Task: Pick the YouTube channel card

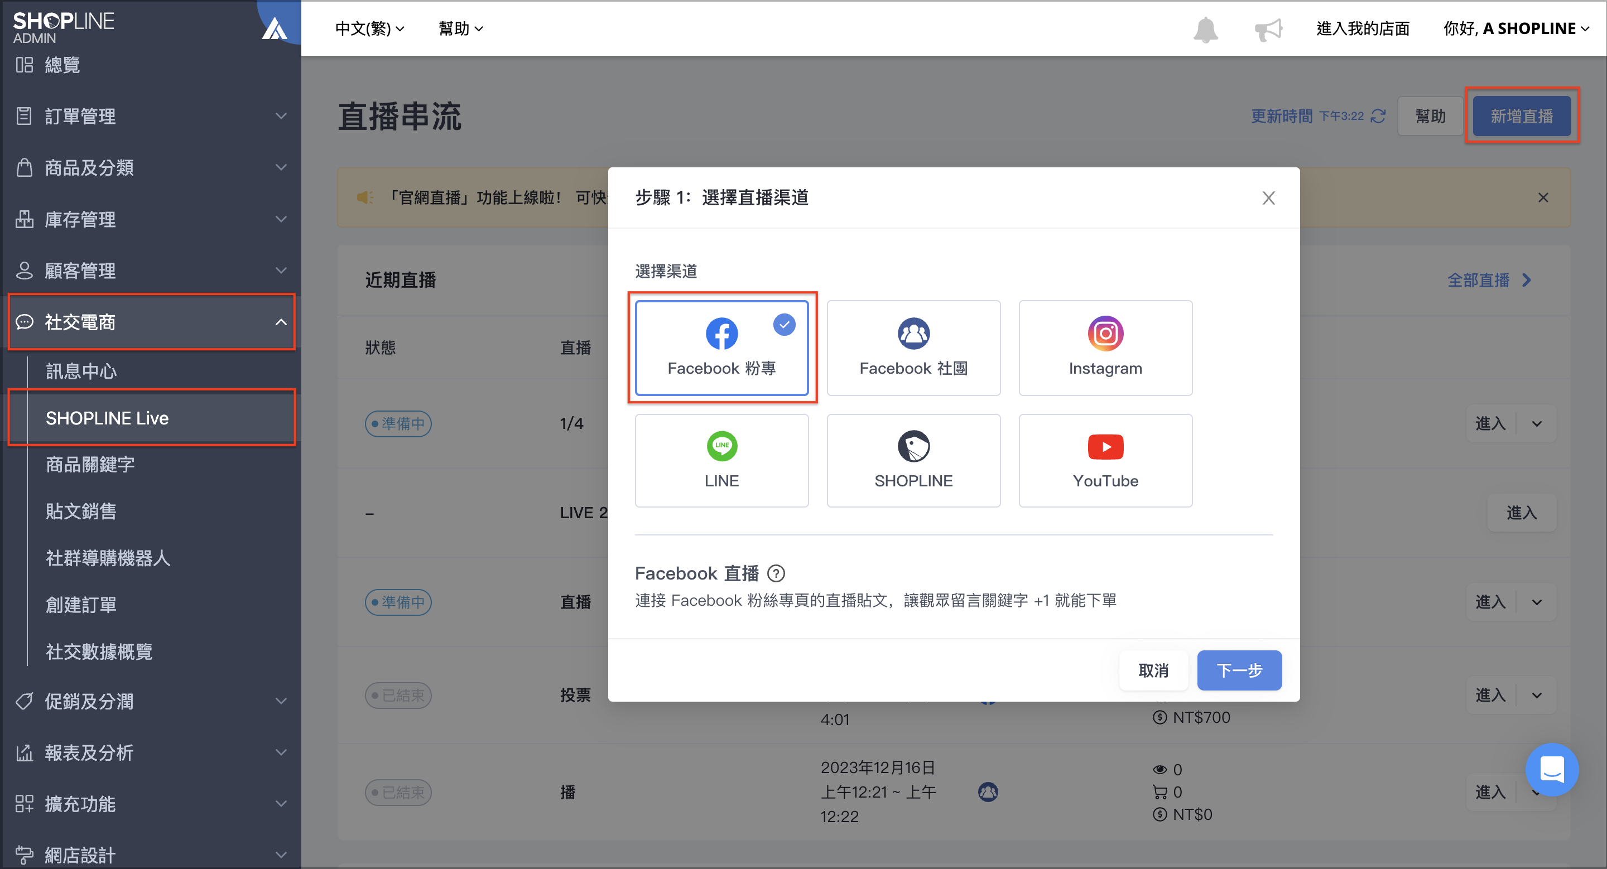Action: pos(1105,460)
